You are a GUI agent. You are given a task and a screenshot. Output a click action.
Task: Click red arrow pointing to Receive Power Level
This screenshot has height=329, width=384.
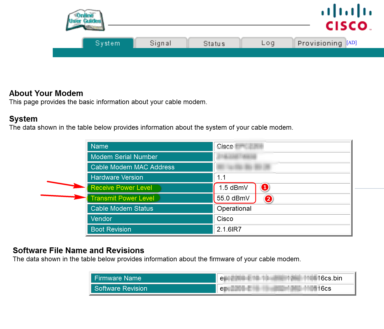66,184
